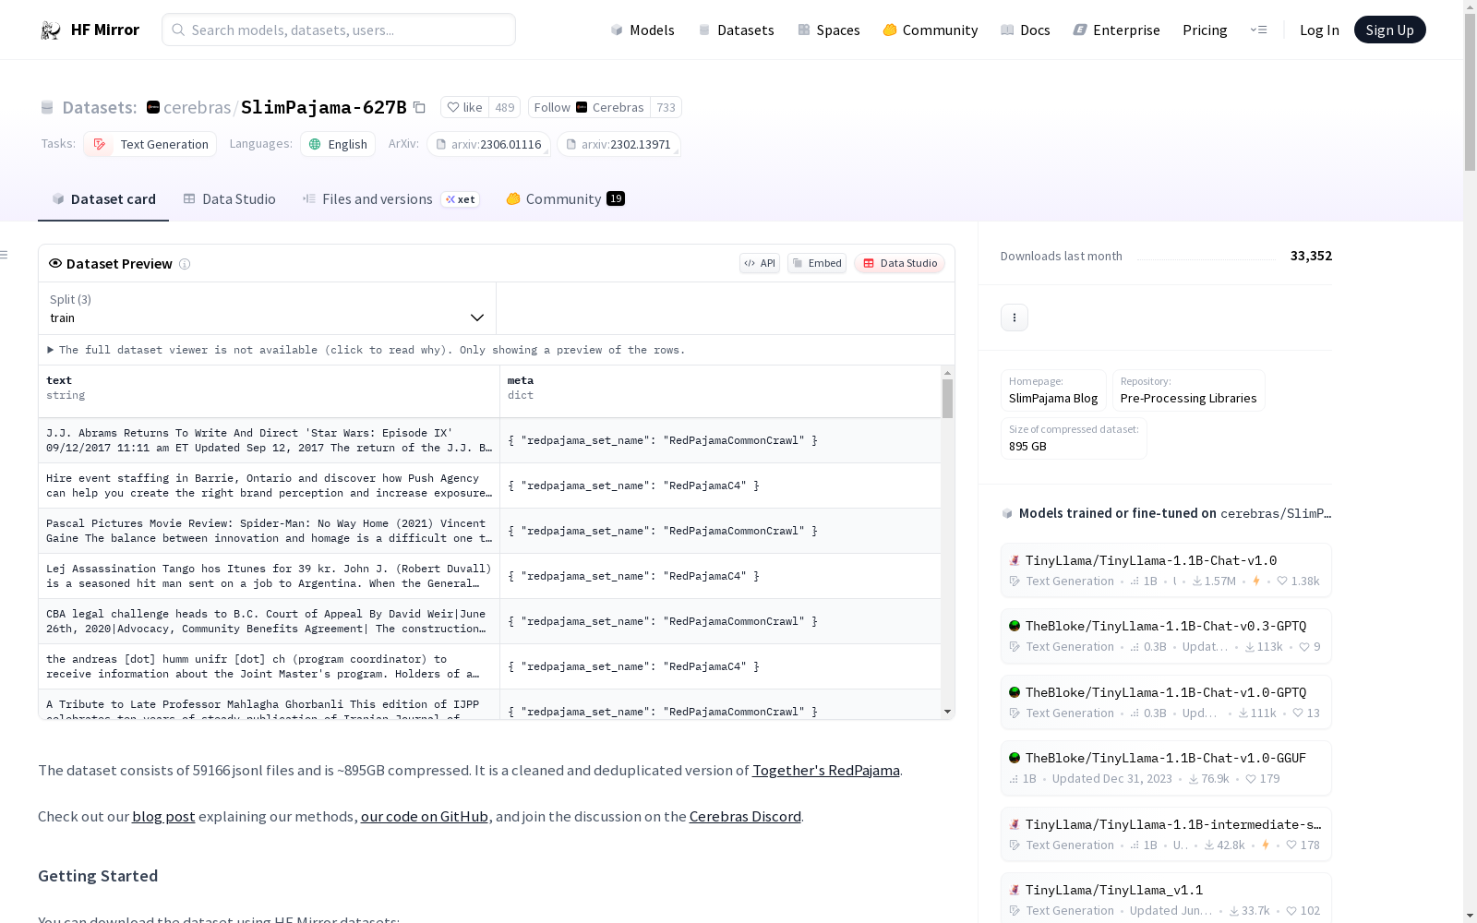
Task: Open Models in top navigation
Action: [x=642, y=30]
